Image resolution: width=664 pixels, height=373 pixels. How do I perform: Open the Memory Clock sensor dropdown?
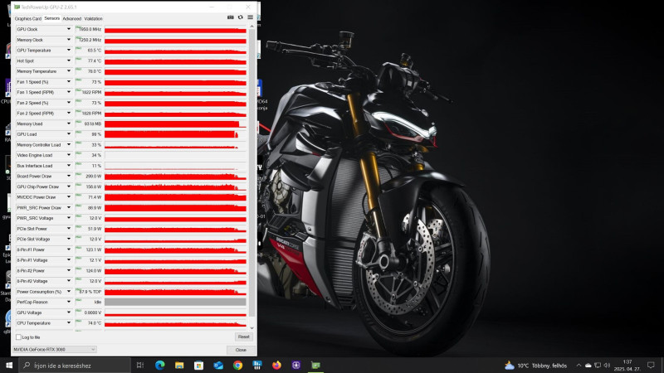[x=69, y=40]
